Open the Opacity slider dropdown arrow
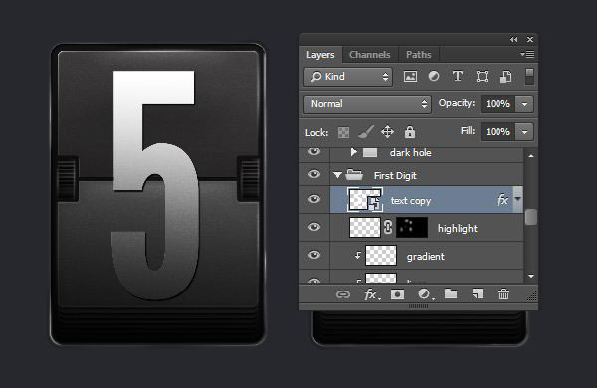The image size is (597, 388). (524, 104)
